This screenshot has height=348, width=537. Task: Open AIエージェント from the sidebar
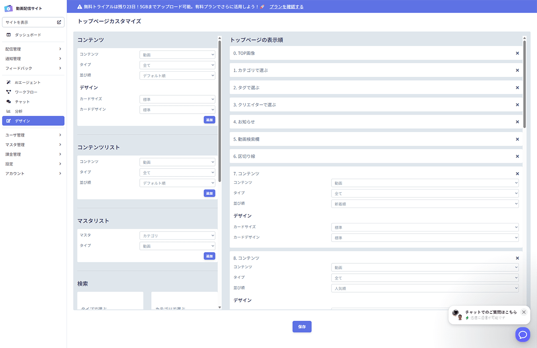(28, 83)
